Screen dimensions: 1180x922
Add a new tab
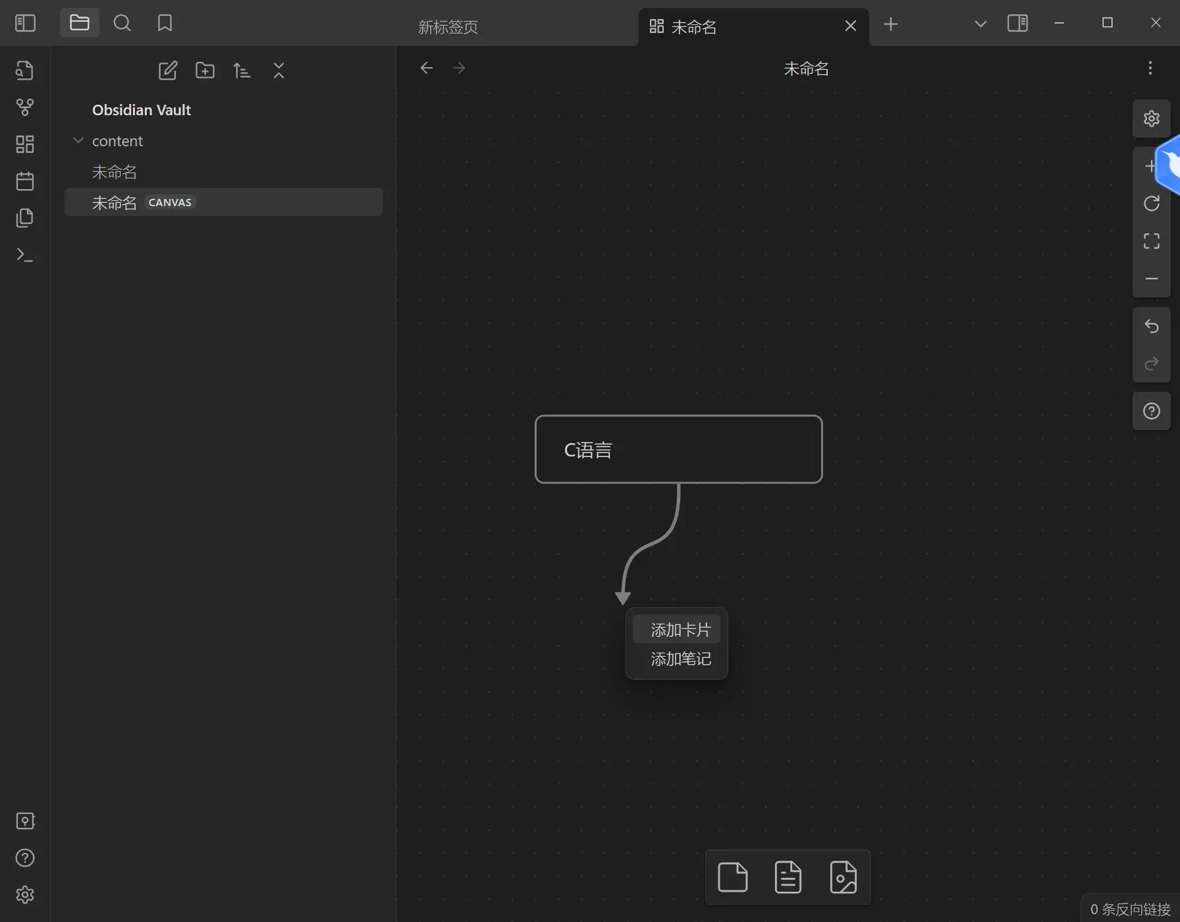click(x=891, y=24)
